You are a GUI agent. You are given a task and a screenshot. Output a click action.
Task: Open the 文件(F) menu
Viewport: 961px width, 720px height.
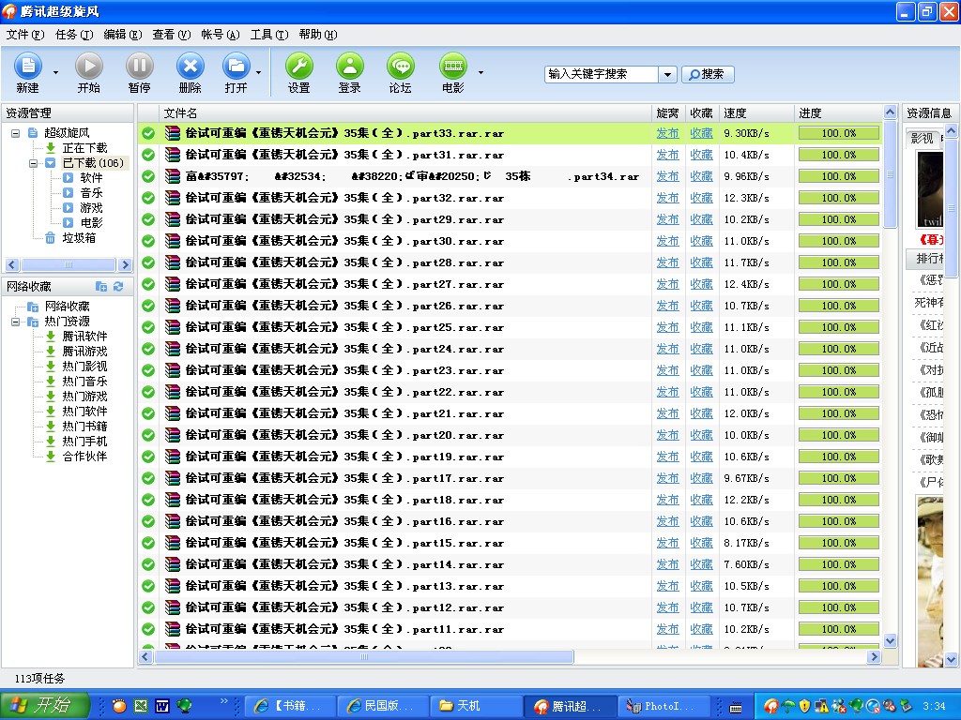[x=25, y=35]
